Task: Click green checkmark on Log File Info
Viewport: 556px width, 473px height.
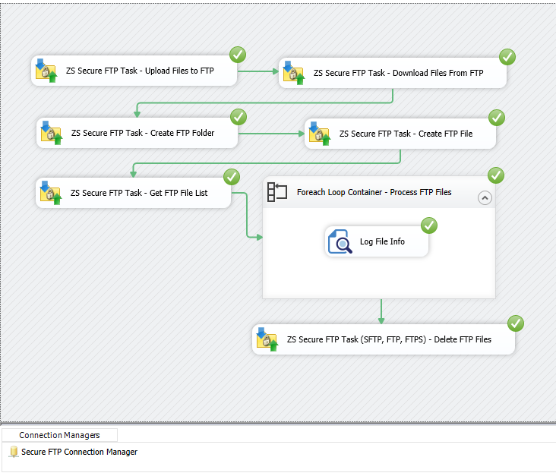Action: tap(429, 225)
